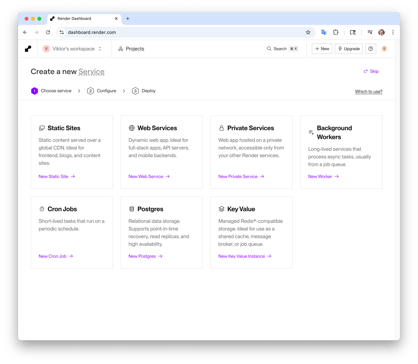Open the browser extensions puzzle icon
The height and width of the screenshot is (364, 418).
point(336,32)
